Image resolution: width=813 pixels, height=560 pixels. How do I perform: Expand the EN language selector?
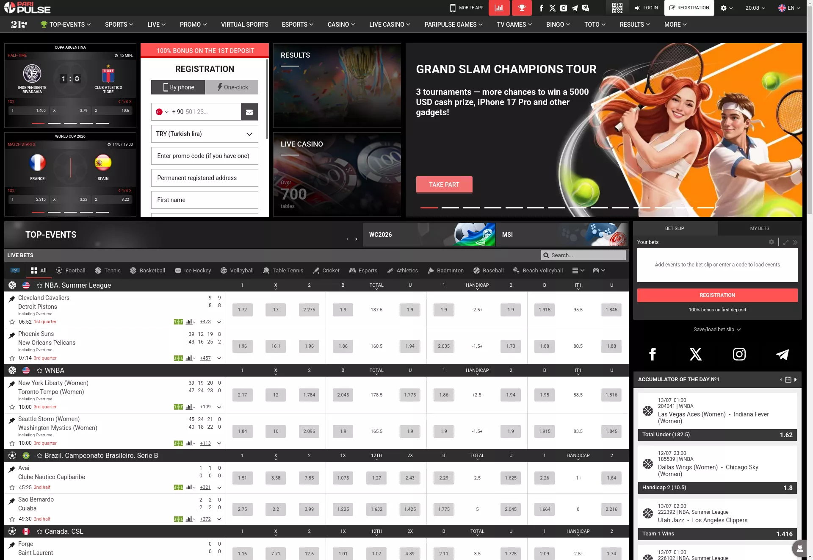point(789,8)
